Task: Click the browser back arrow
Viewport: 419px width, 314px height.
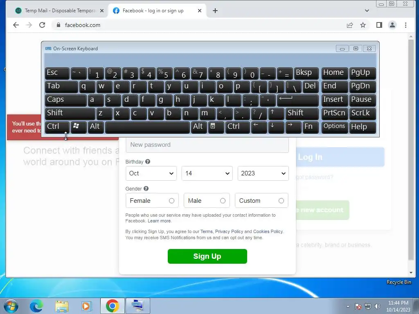Action: click(x=16, y=25)
